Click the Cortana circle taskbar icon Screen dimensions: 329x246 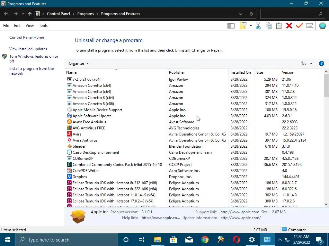coord(126,240)
